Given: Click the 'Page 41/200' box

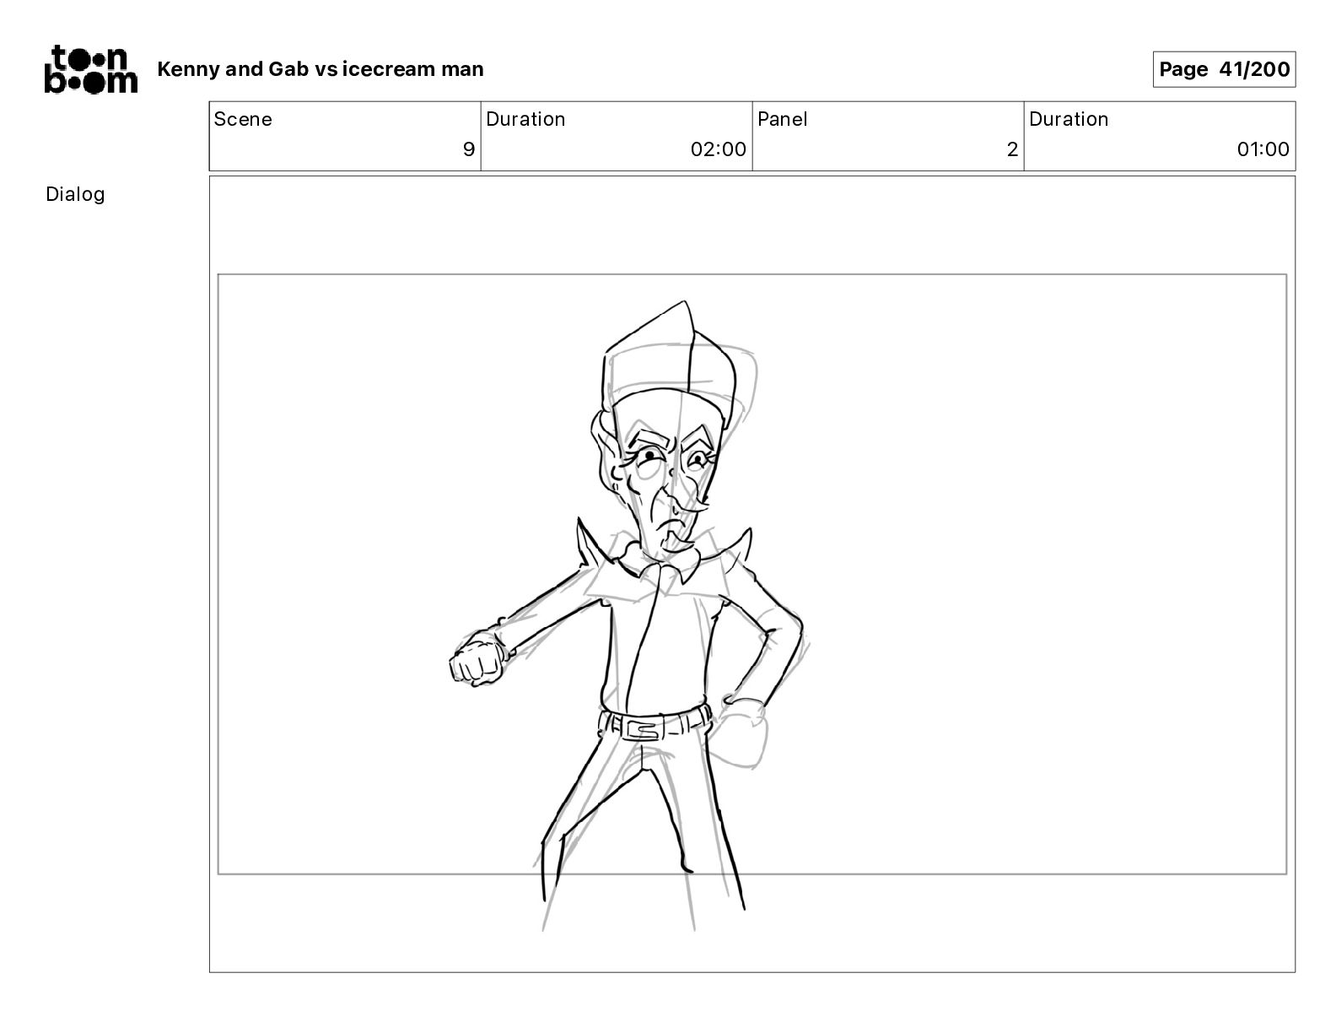Looking at the screenshot, I should (x=1224, y=69).
